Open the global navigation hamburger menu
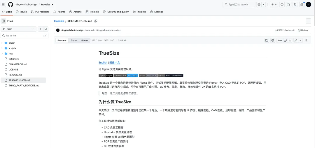This screenshot has width=315, height=148. click(3, 4)
